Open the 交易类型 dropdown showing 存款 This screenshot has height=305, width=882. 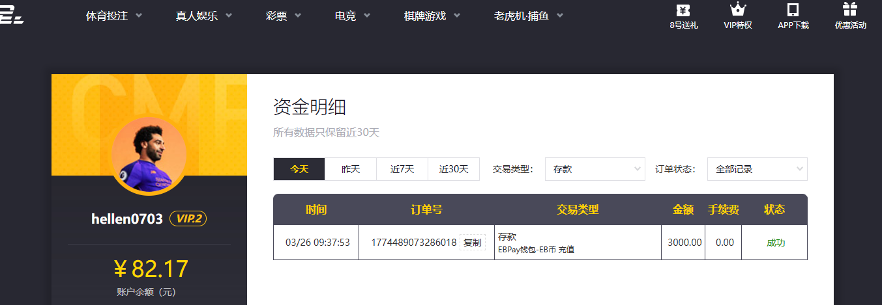(595, 169)
